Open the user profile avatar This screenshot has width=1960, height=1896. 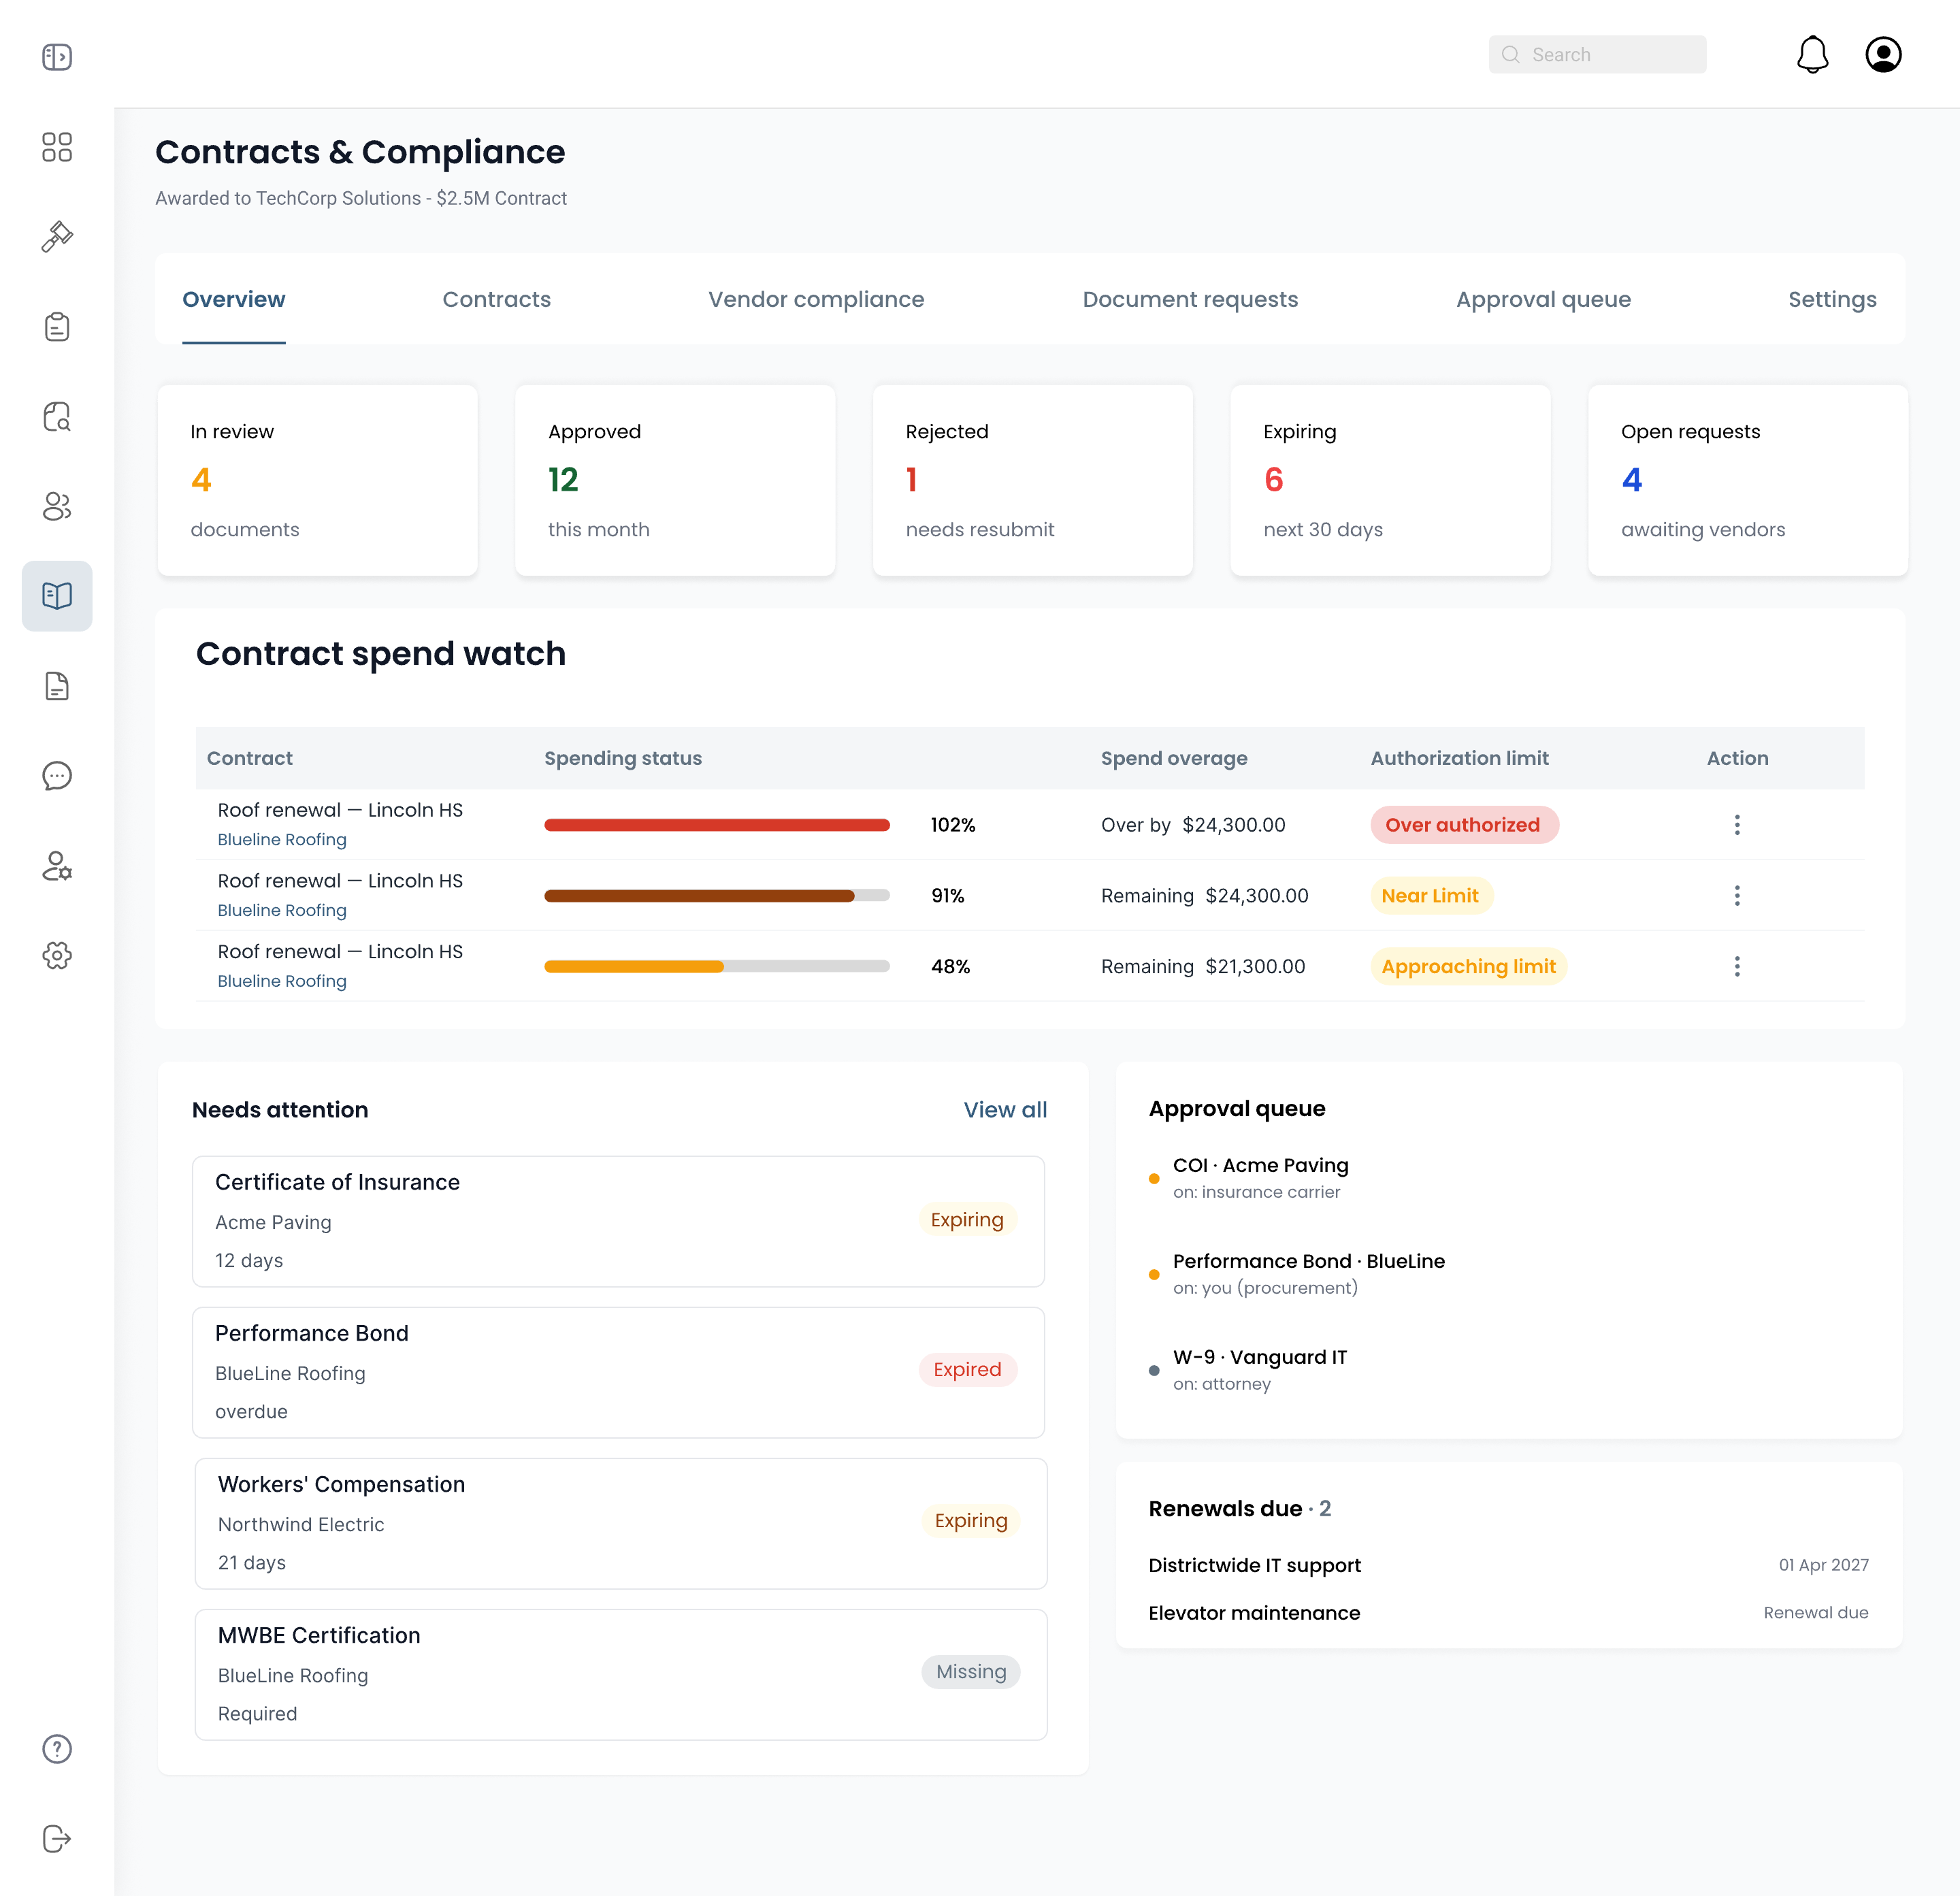[1884, 55]
